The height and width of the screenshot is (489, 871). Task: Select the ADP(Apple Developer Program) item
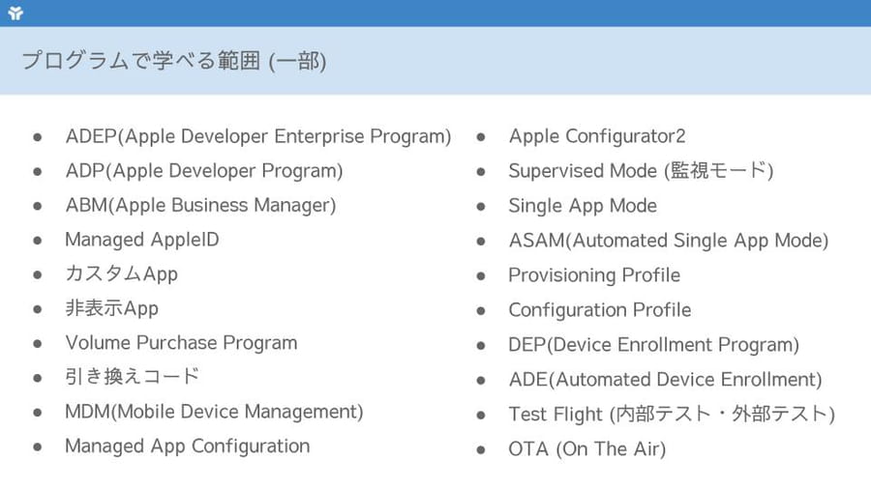click(204, 171)
